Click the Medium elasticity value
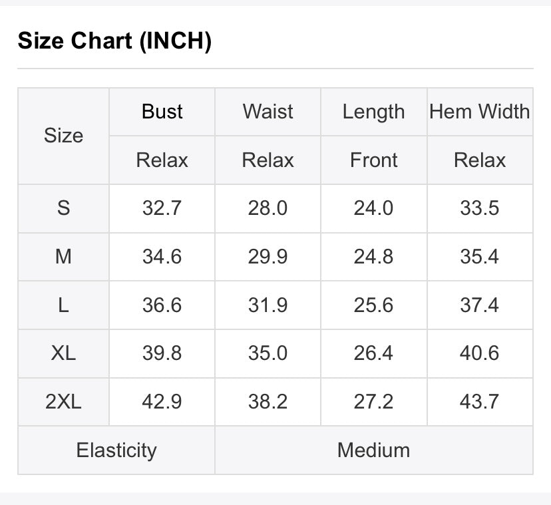The height and width of the screenshot is (505, 551). coord(373,450)
